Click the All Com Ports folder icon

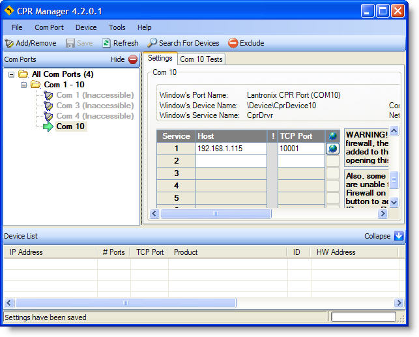point(23,74)
